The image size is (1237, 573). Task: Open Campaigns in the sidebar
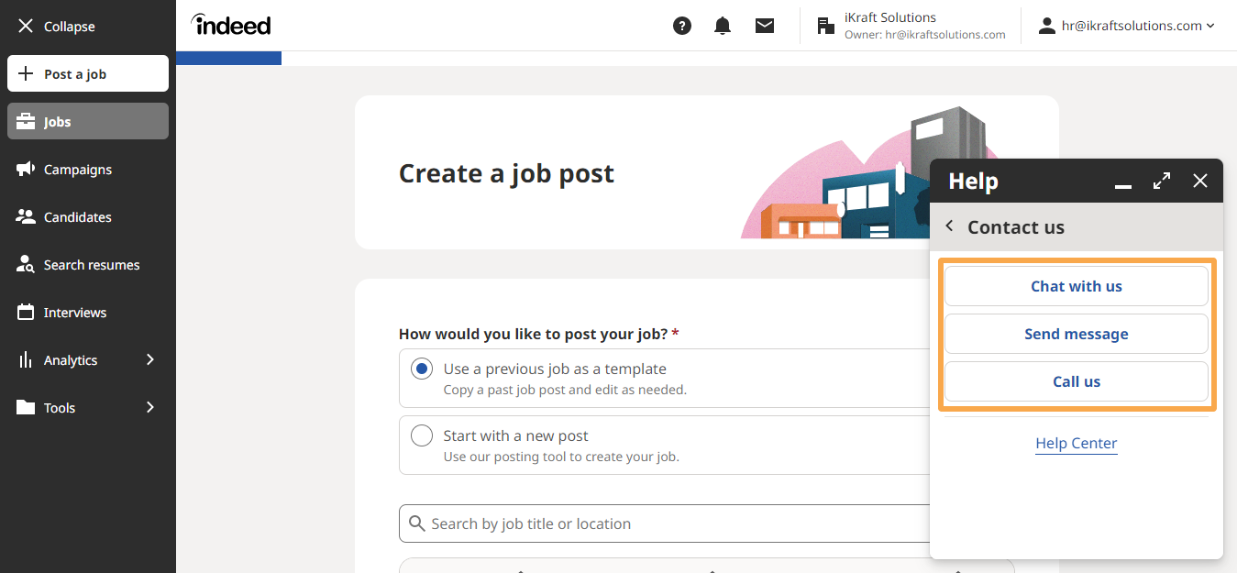point(88,169)
